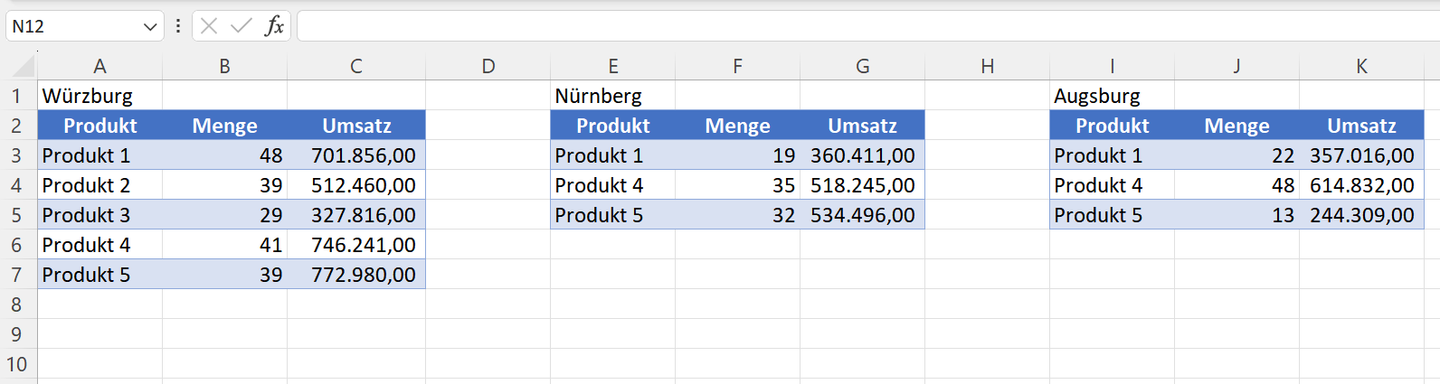Select row 5 header
The width and height of the screenshot is (1440, 384).
click(18, 215)
